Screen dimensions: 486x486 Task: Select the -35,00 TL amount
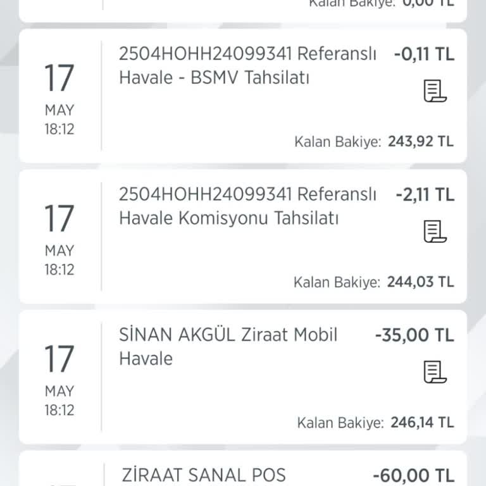tap(414, 335)
